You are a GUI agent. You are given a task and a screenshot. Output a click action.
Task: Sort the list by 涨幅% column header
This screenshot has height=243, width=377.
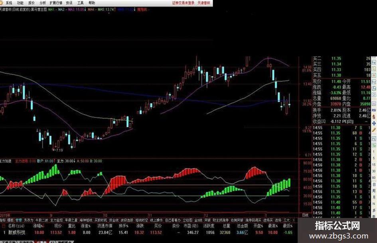click(39, 226)
